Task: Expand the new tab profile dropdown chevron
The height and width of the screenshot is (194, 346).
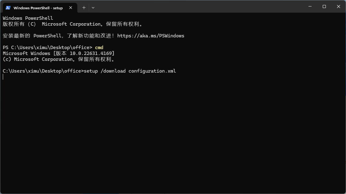Action: pos(93,8)
